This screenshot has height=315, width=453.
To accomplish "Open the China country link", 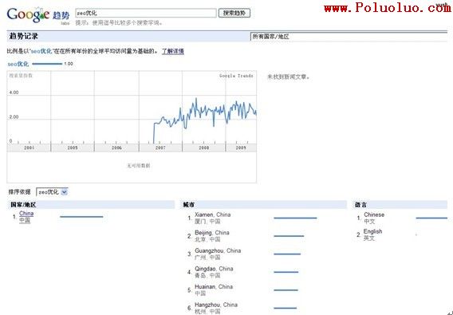I will coord(26,214).
